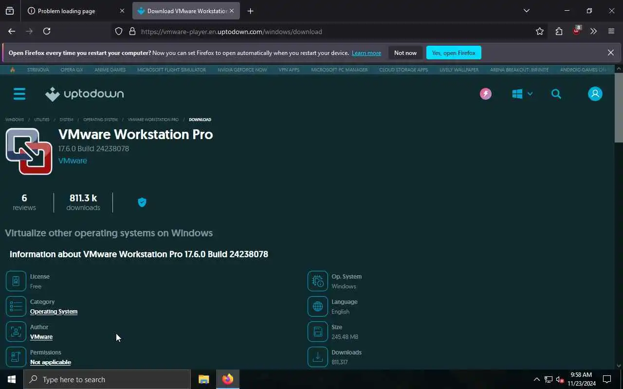
Task: Open the uBlock Origin extension icon
Action: [577, 31]
